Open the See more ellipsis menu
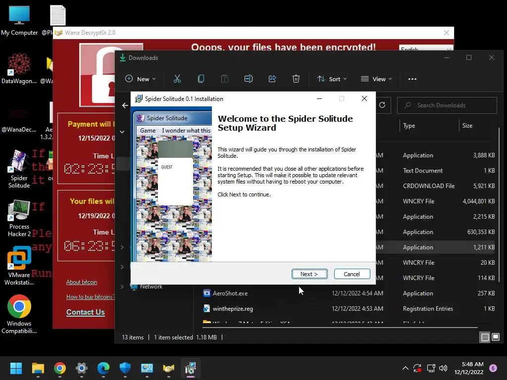The image size is (507, 380). pos(412,79)
